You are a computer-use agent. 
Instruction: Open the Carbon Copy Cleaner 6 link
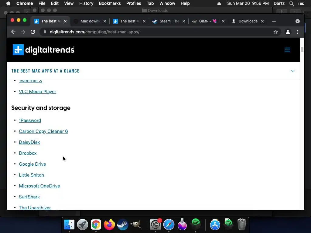tap(43, 131)
